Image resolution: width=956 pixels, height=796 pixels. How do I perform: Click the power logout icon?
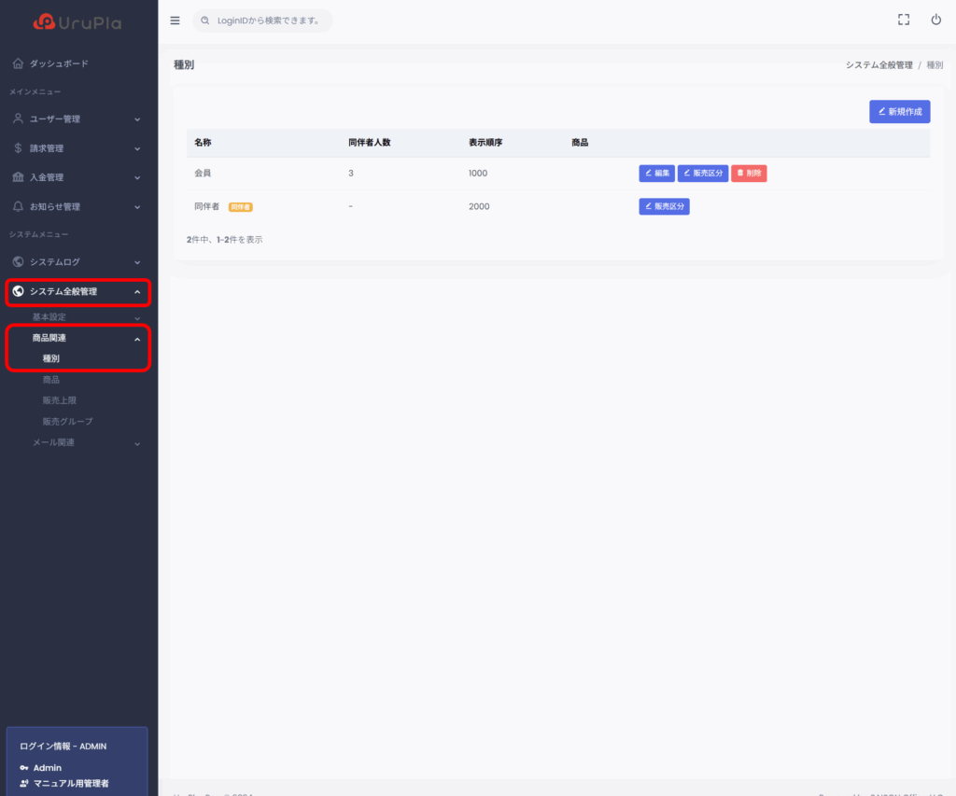point(935,20)
